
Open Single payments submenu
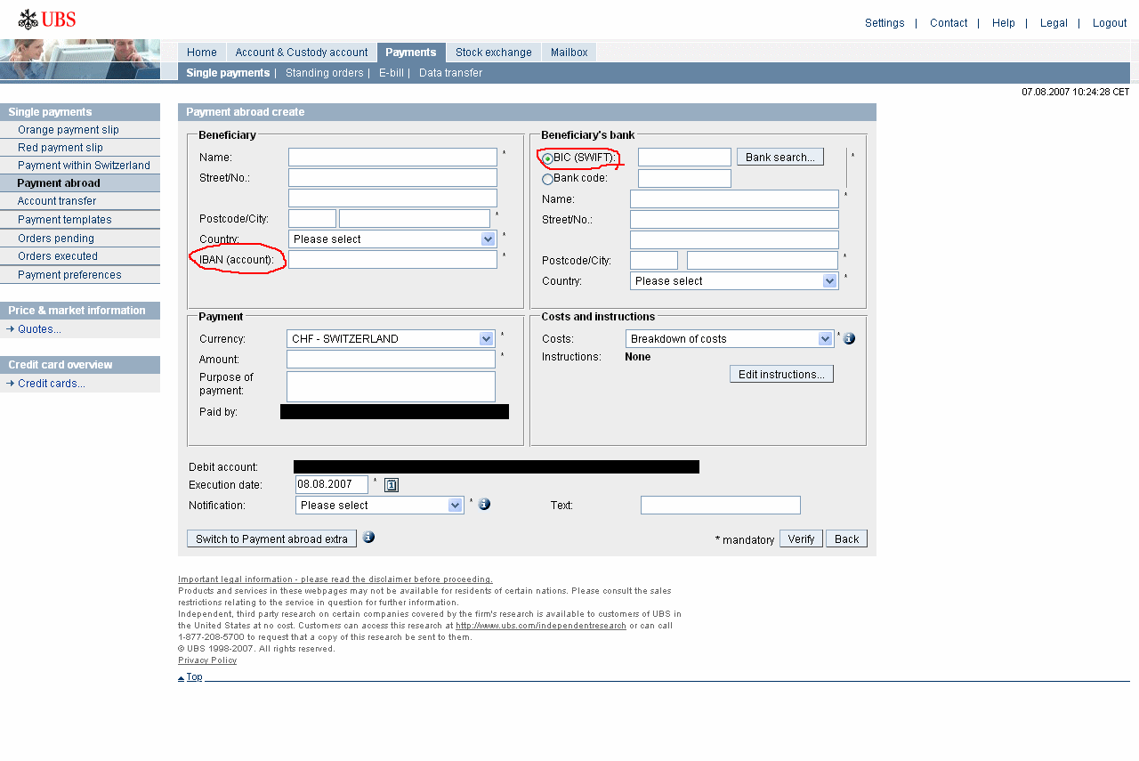pos(228,73)
